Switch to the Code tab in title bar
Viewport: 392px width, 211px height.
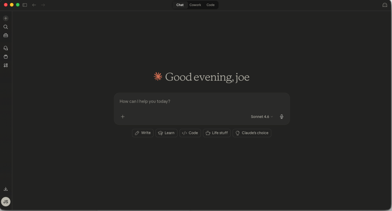coord(211,5)
